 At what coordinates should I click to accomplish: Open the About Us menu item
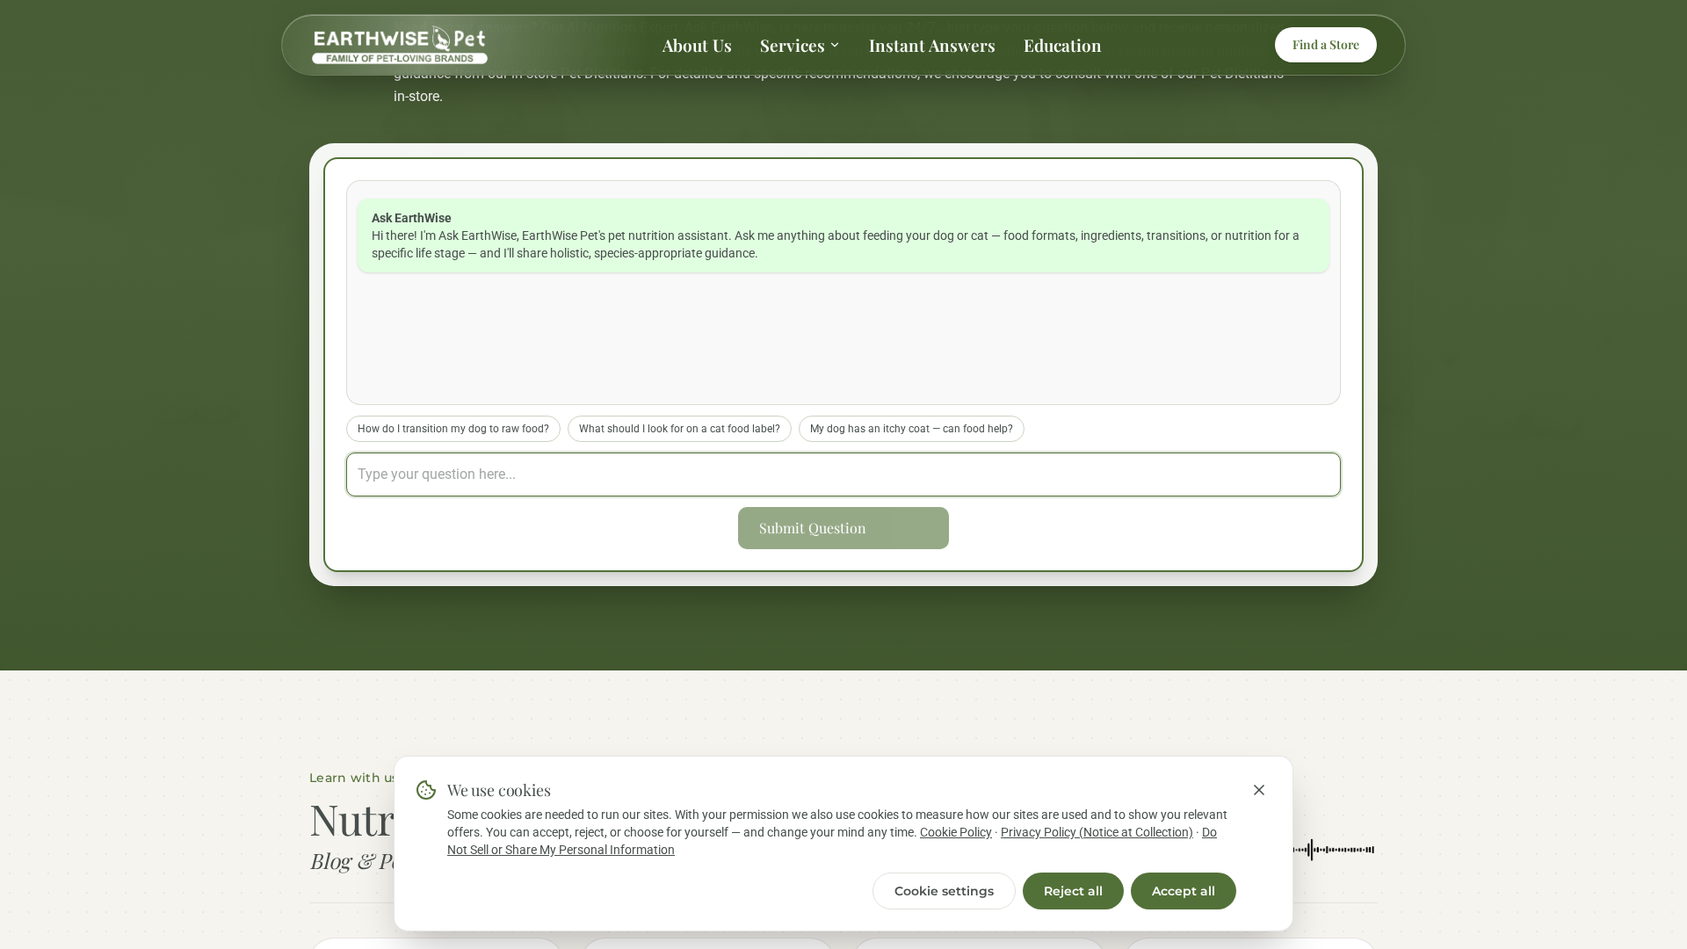(x=697, y=45)
